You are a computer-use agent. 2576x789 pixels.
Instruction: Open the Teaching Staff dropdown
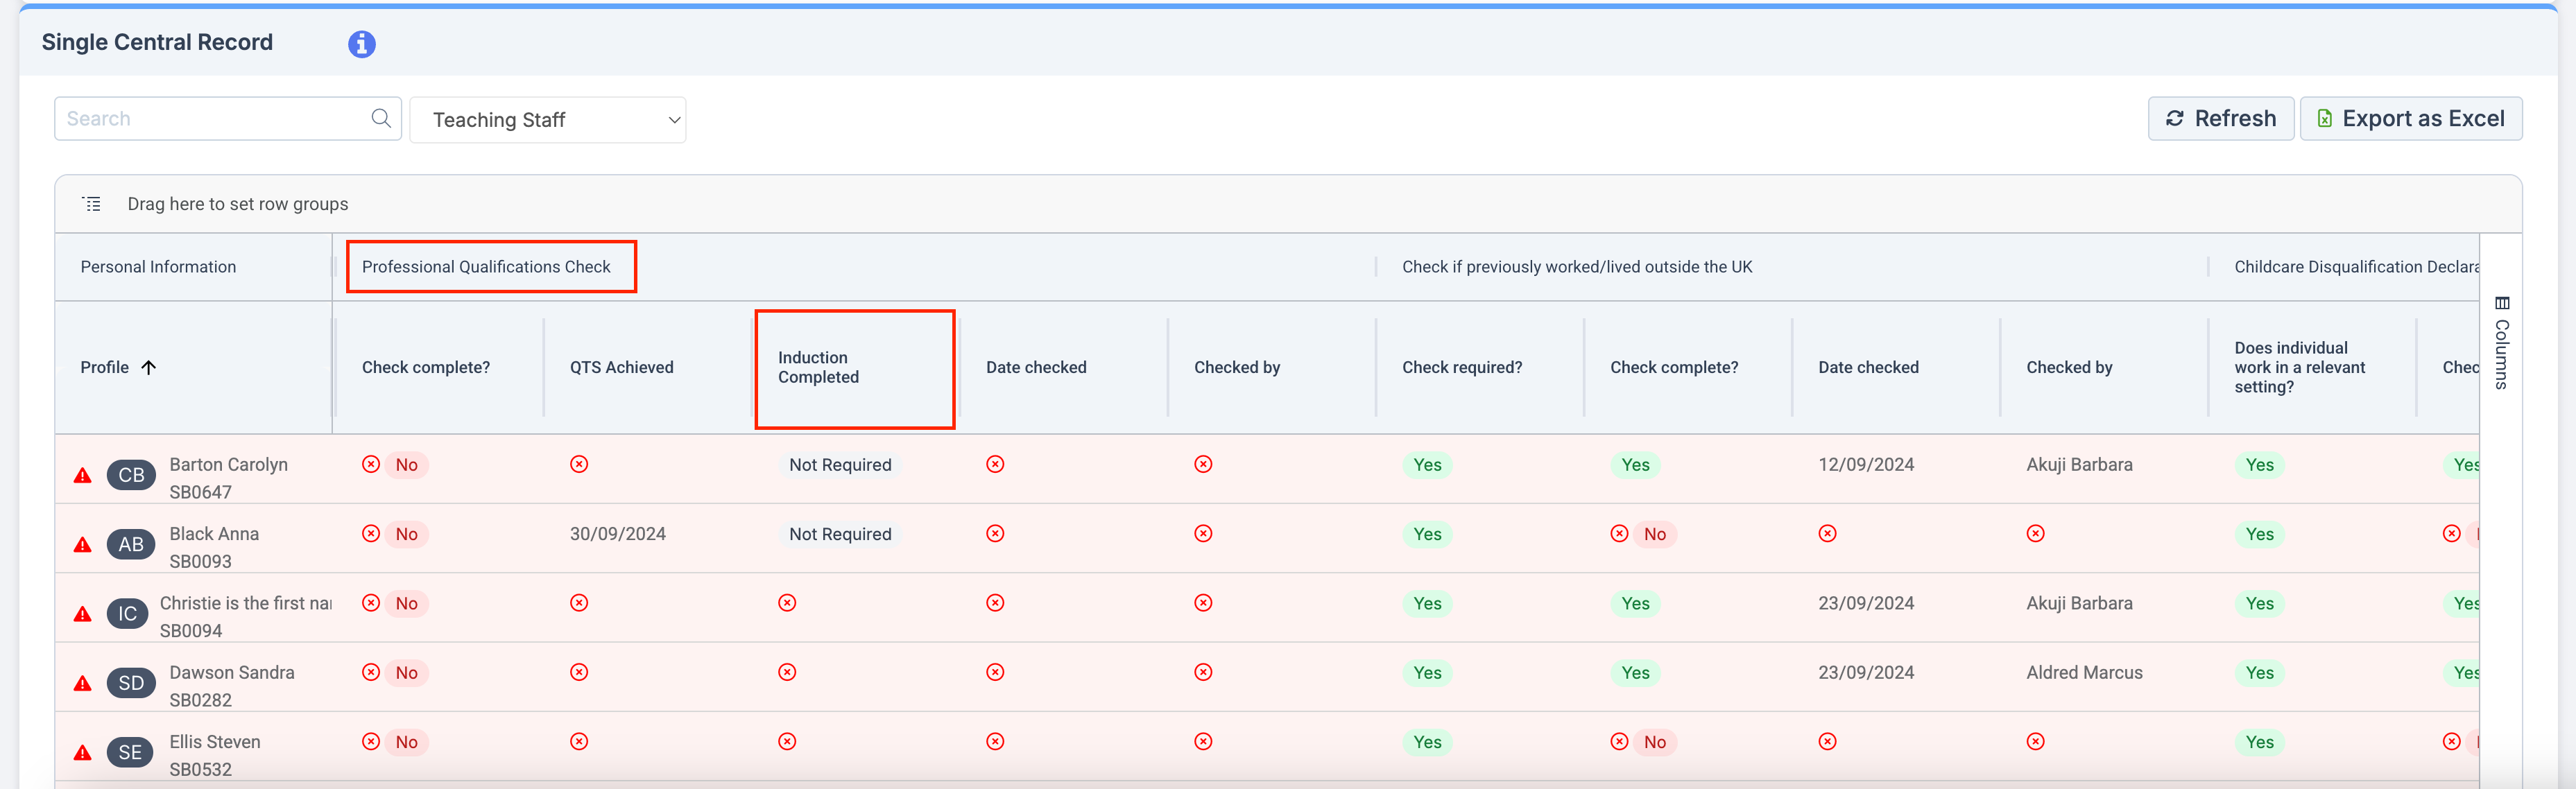548,120
